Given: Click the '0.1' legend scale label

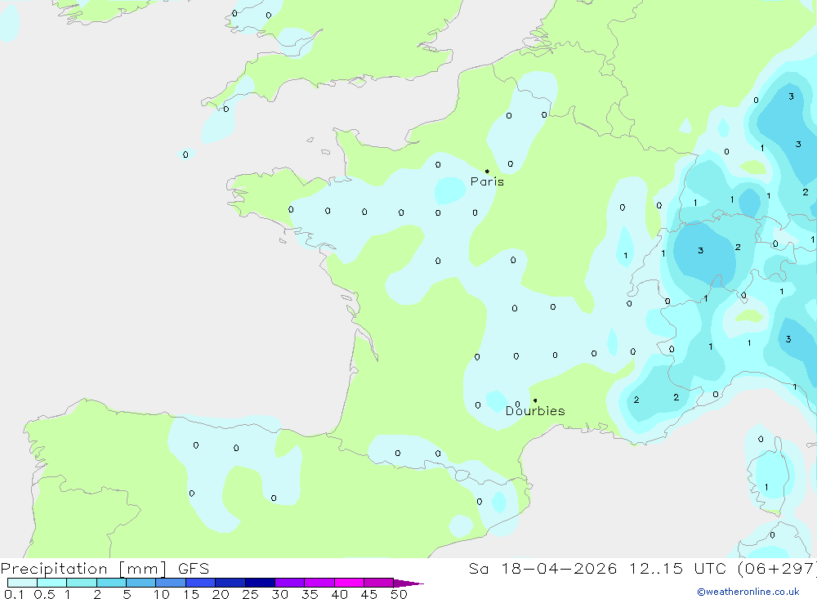Looking at the screenshot, I should [x=14, y=594].
